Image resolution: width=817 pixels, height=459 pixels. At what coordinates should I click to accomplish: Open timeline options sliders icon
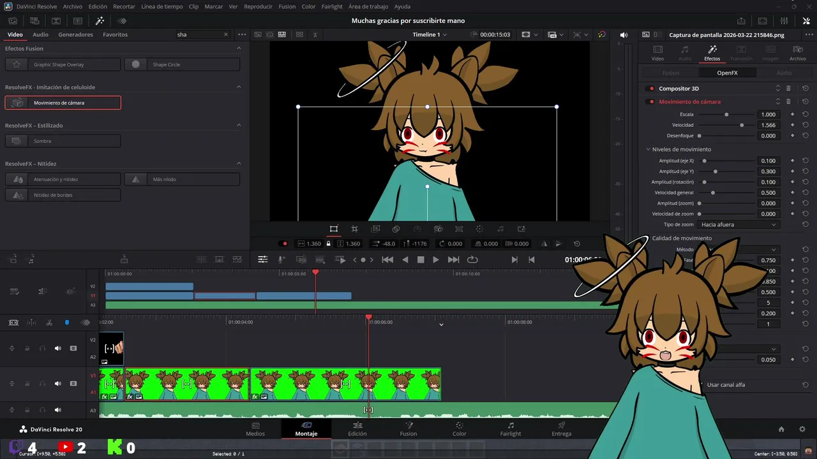[x=262, y=259]
